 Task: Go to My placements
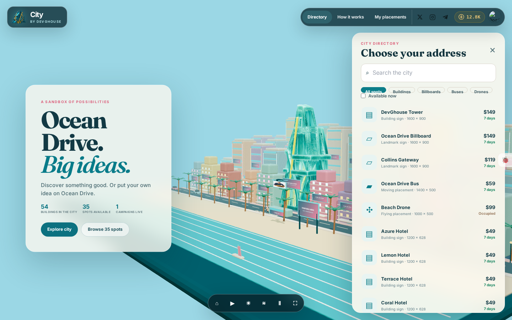click(x=390, y=17)
